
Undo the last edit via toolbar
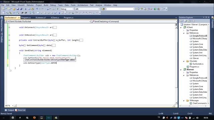37,9
